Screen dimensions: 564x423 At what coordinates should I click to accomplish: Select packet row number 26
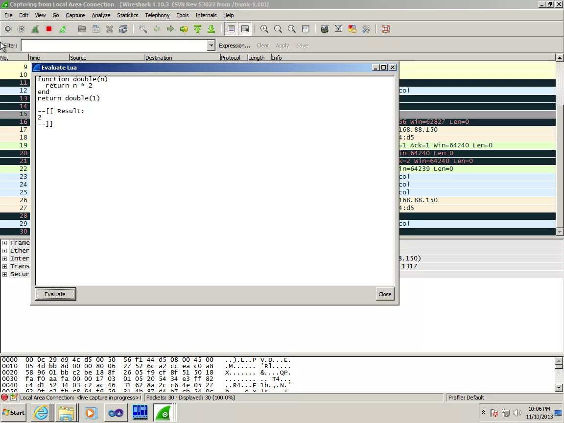pos(278,200)
